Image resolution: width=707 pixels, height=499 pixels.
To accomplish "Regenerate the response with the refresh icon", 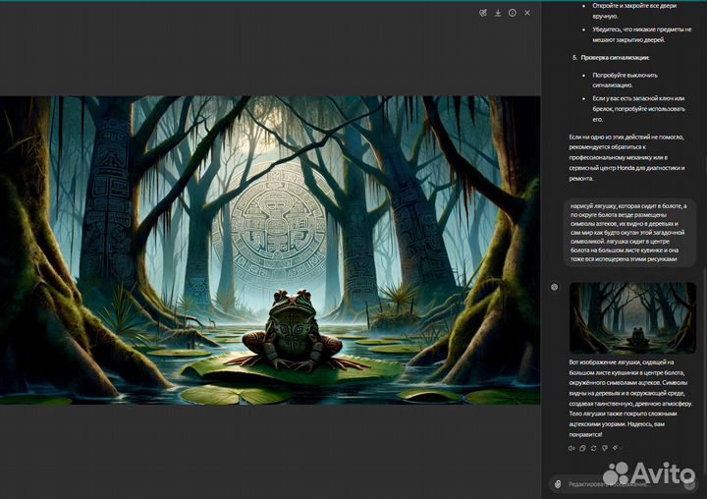I will tap(594, 448).
